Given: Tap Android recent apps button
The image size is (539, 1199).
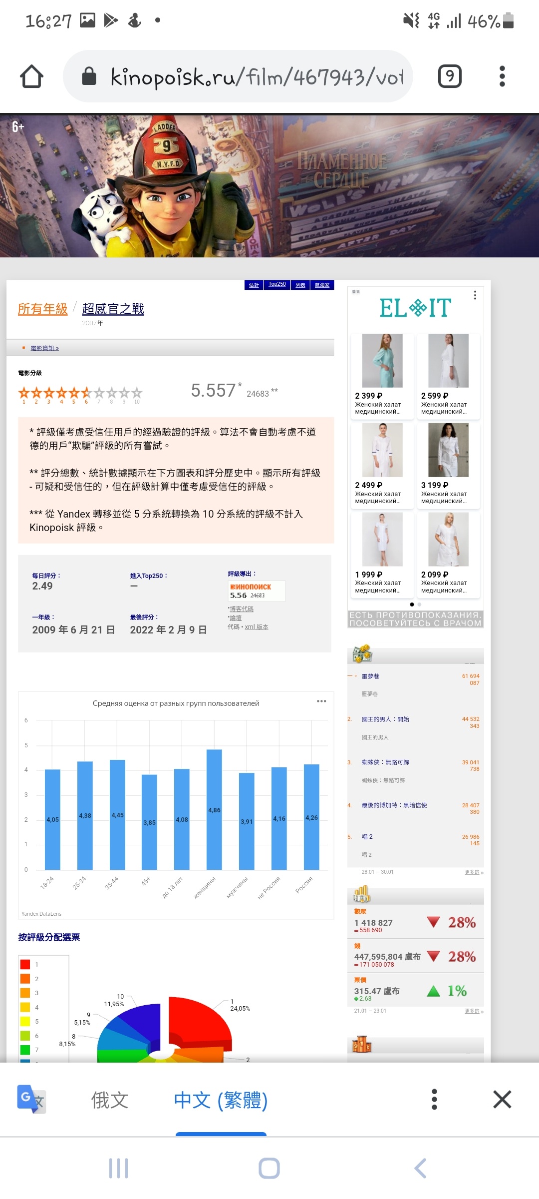Looking at the screenshot, I should (118, 1168).
